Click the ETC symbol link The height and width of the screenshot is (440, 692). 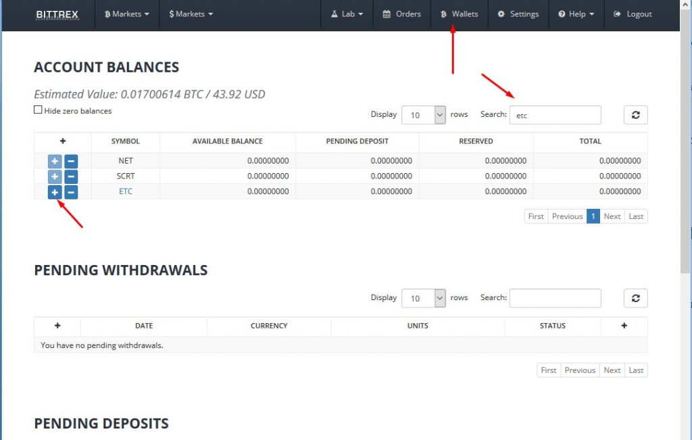(126, 191)
